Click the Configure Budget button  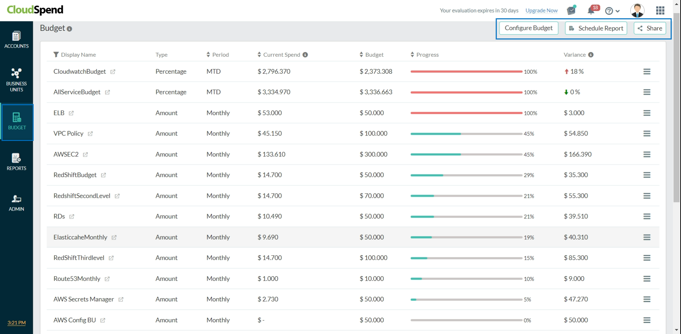coord(528,28)
